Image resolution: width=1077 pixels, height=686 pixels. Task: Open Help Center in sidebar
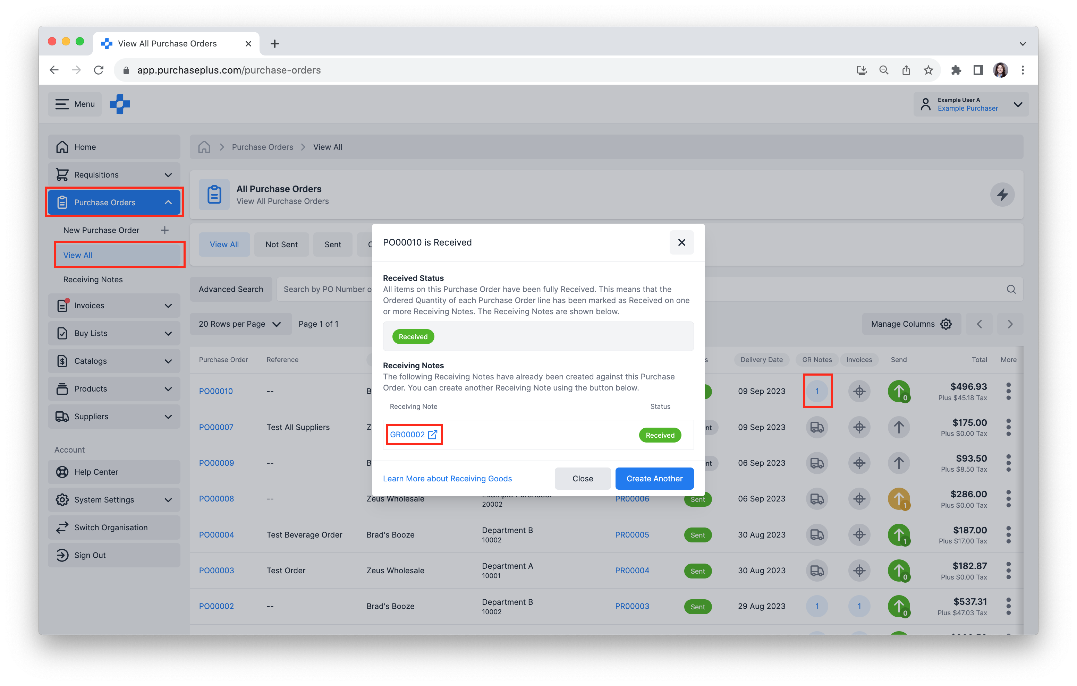[114, 472]
